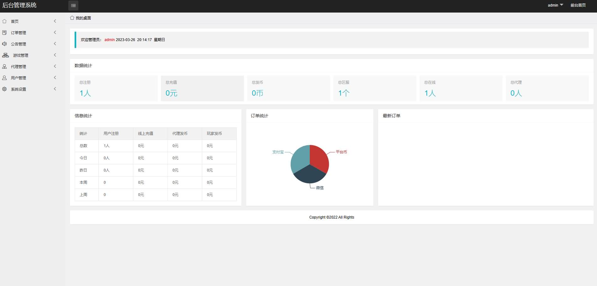Image resolution: width=597 pixels, height=286 pixels.
Task: Click the 后台管理系统 logo title
Action: click(19, 5)
